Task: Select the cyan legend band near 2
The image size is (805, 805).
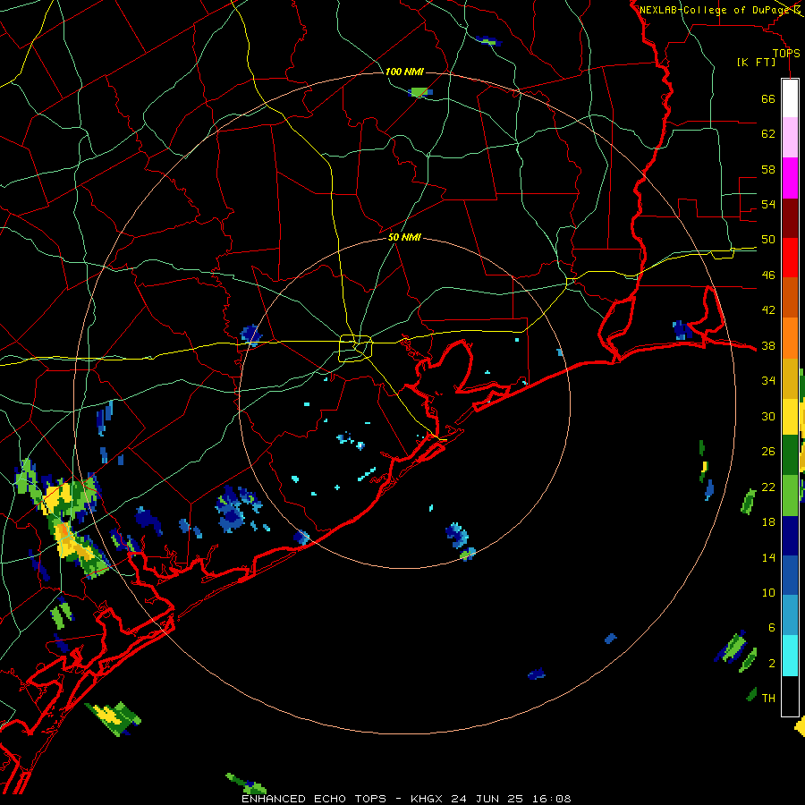Action: [790, 656]
